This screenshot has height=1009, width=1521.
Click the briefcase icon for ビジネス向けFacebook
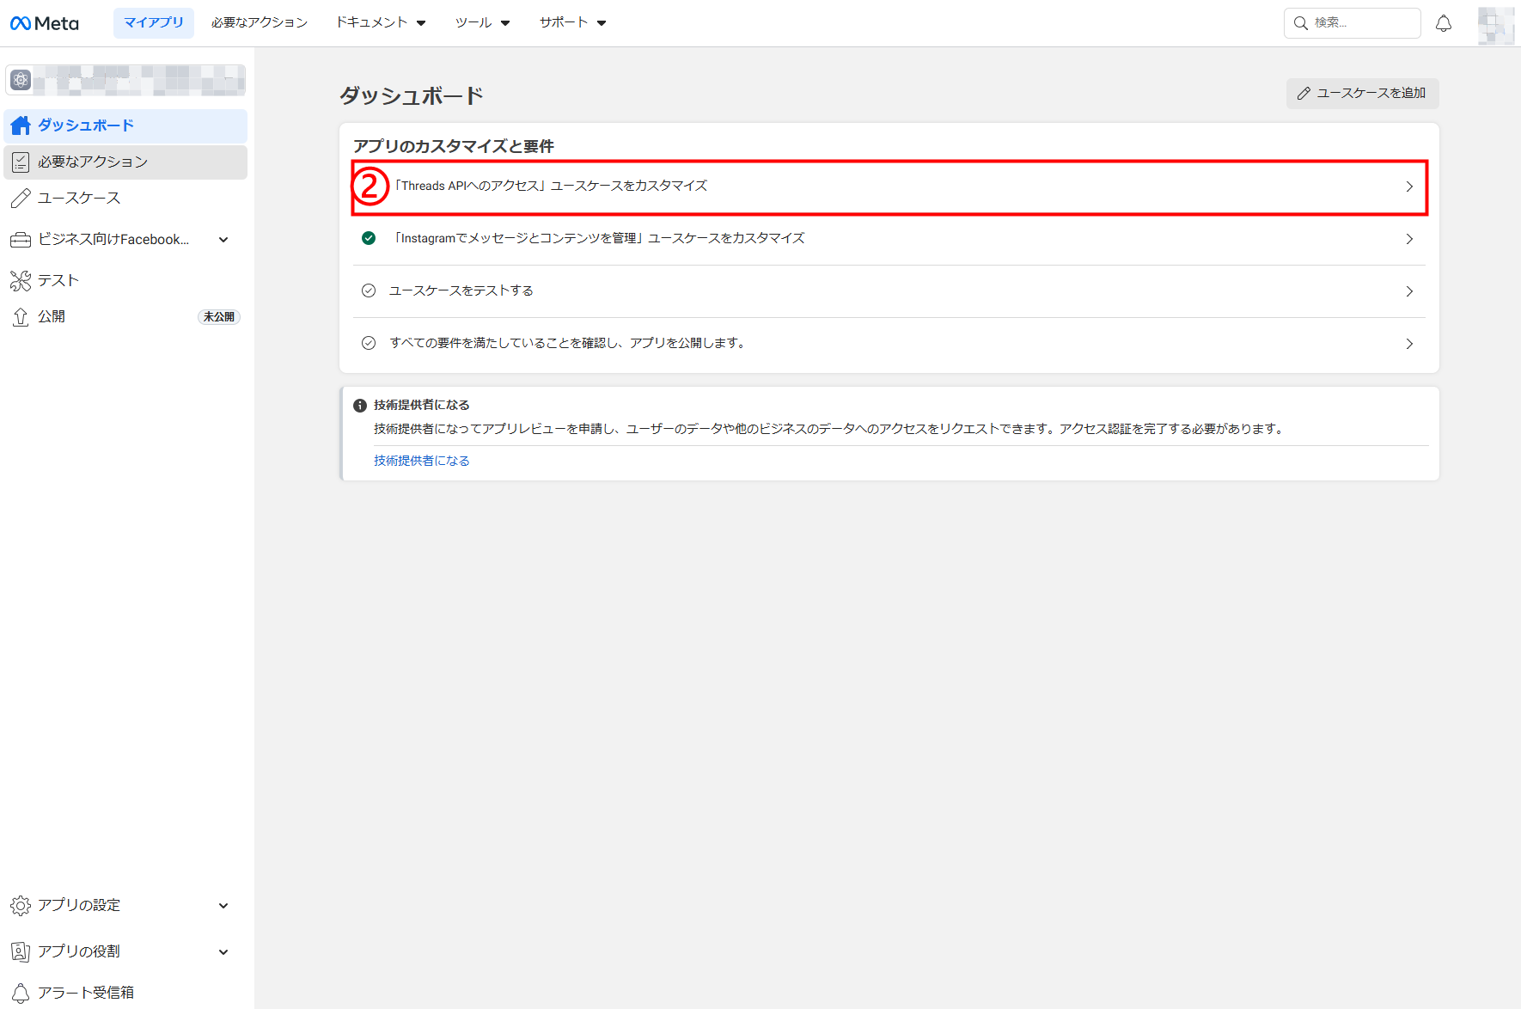point(21,240)
